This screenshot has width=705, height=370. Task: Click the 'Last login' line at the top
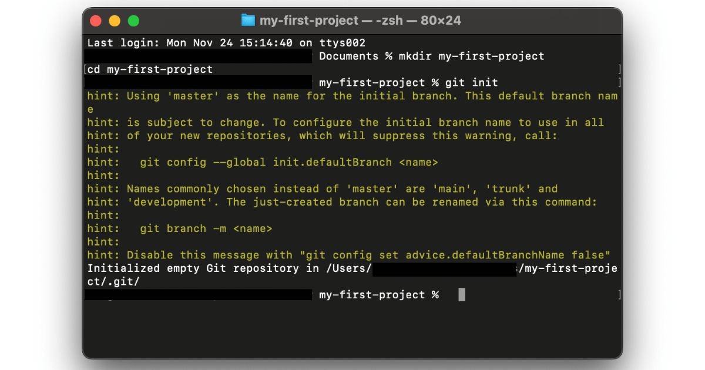(226, 43)
